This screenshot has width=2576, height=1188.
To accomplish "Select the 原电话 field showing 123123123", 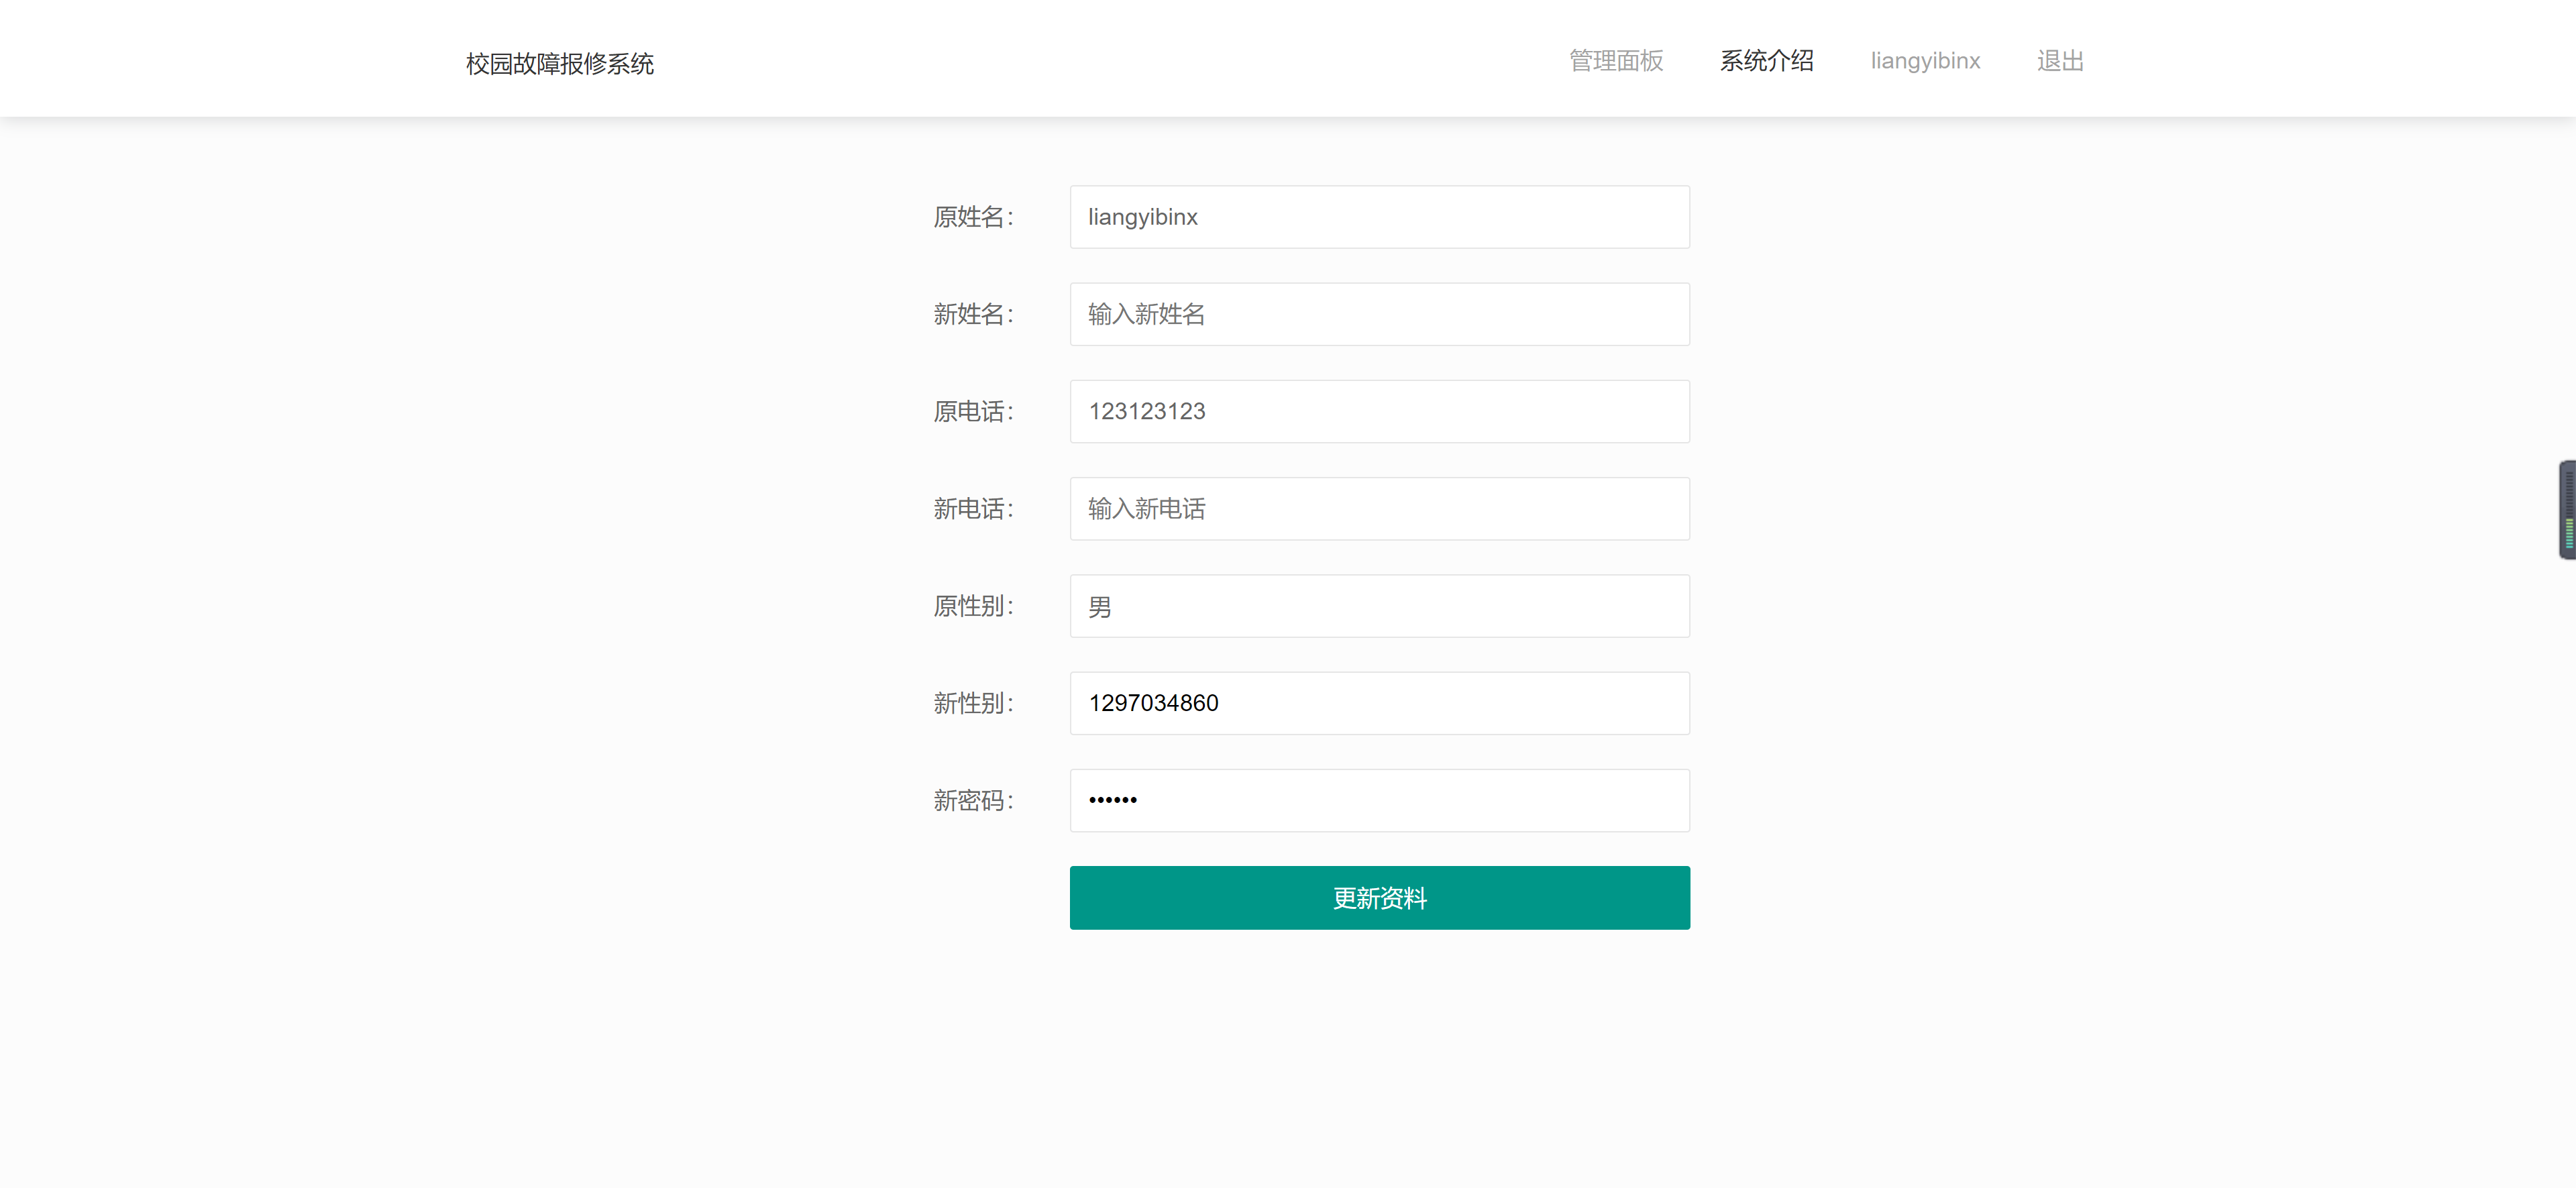I will [x=1379, y=411].
